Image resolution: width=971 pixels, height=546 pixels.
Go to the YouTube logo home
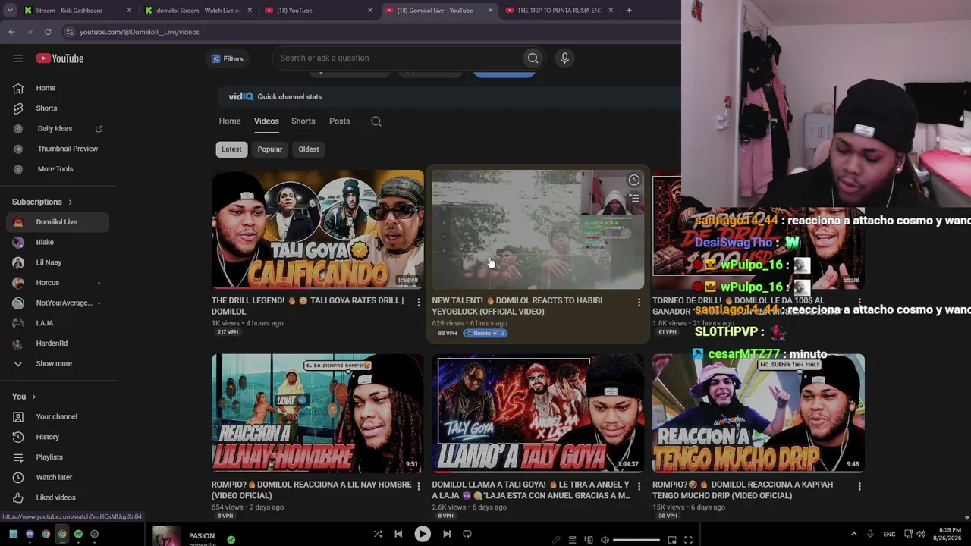tap(60, 58)
